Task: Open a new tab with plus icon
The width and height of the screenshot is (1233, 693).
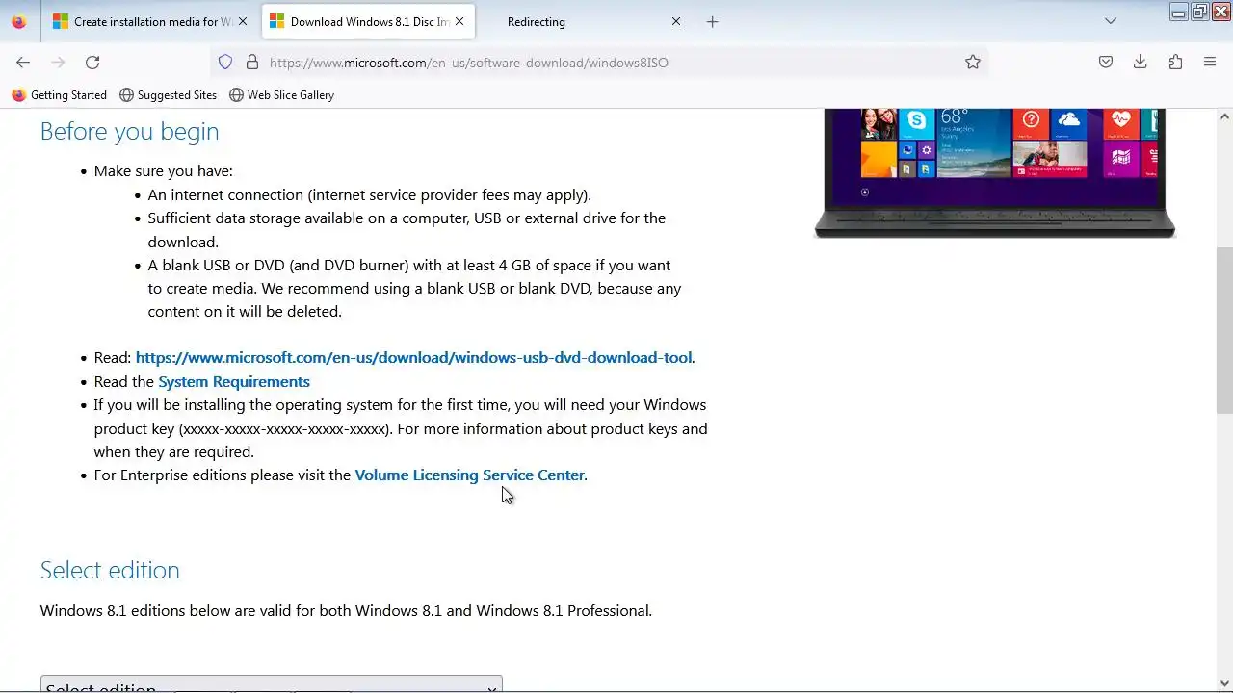Action: [713, 21]
